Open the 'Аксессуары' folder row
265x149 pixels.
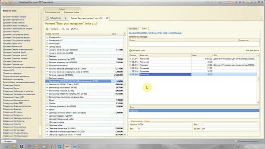click(84, 43)
